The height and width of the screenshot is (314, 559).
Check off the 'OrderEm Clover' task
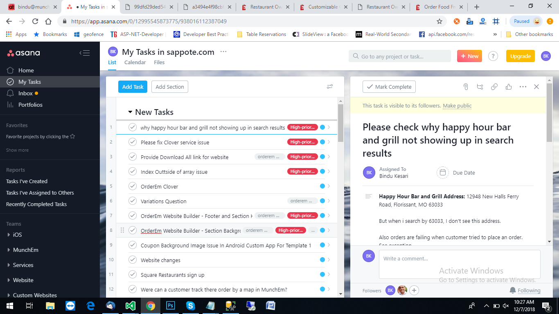tap(132, 186)
